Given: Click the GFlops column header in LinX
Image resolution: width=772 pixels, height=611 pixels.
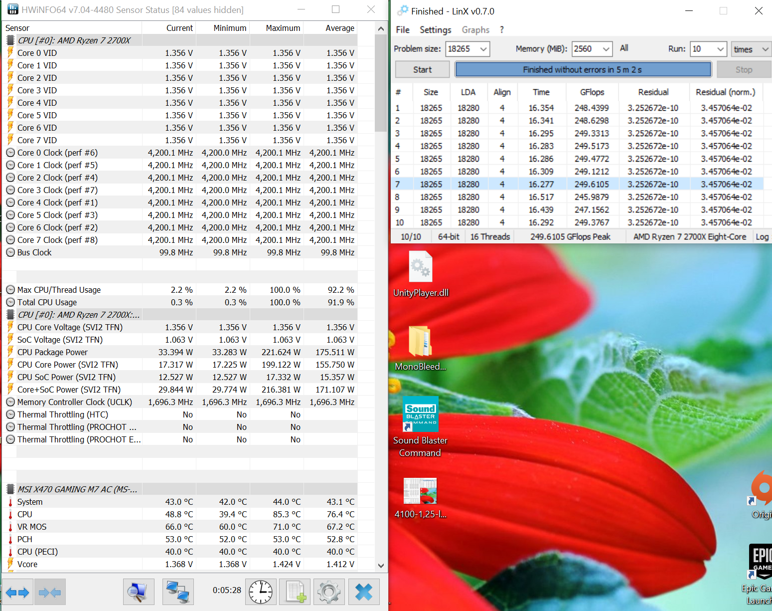Looking at the screenshot, I should pyautogui.click(x=592, y=92).
